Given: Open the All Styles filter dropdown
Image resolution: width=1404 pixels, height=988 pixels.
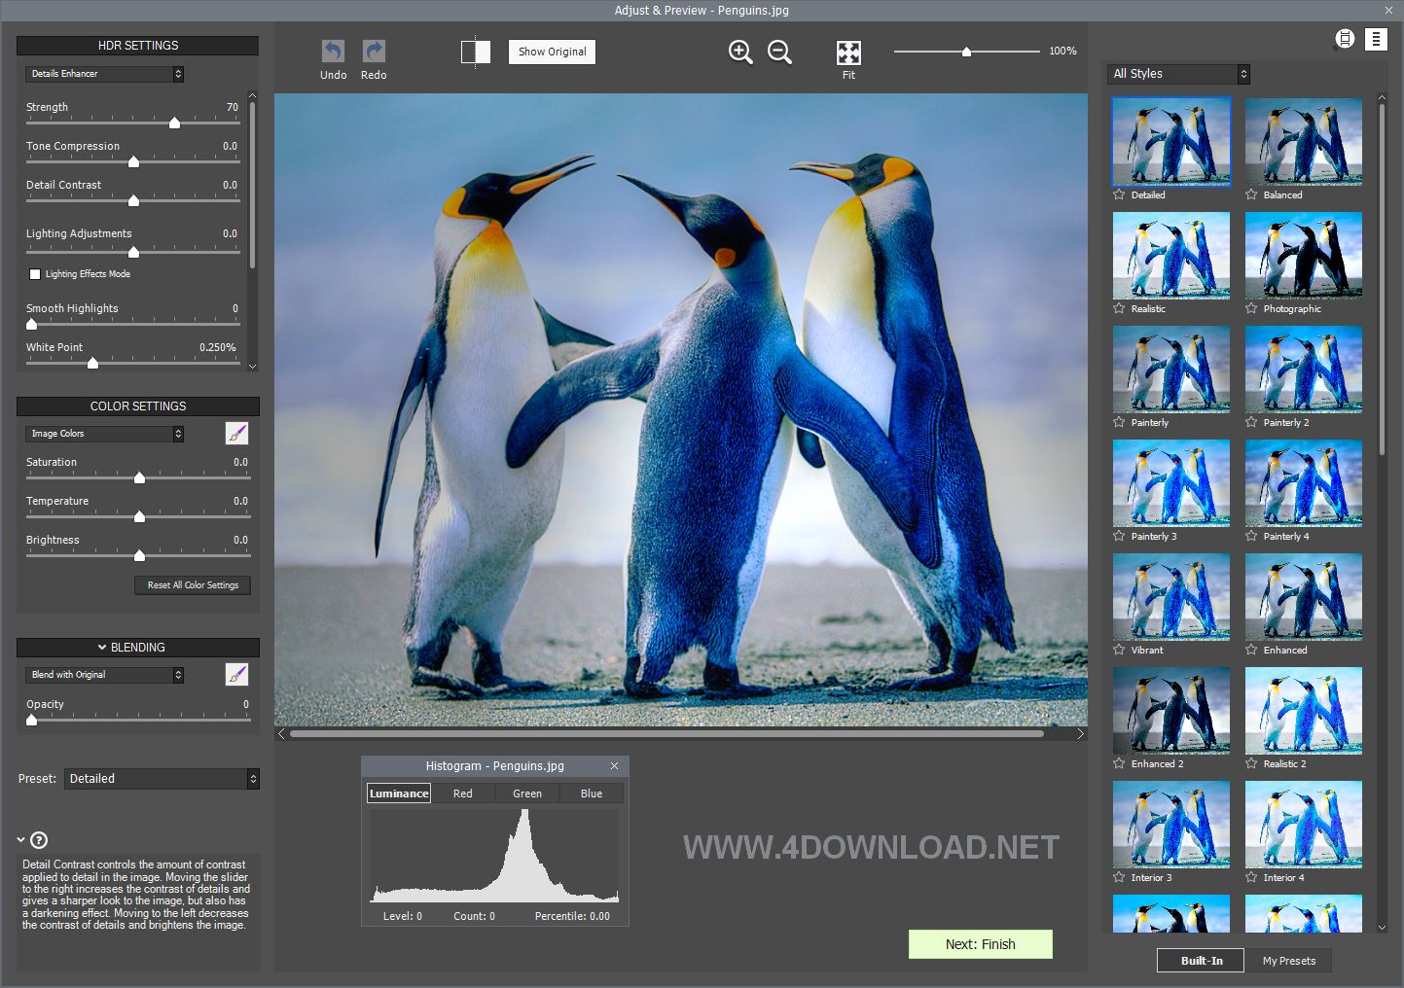Looking at the screenshot, I should coord(1178,74).
